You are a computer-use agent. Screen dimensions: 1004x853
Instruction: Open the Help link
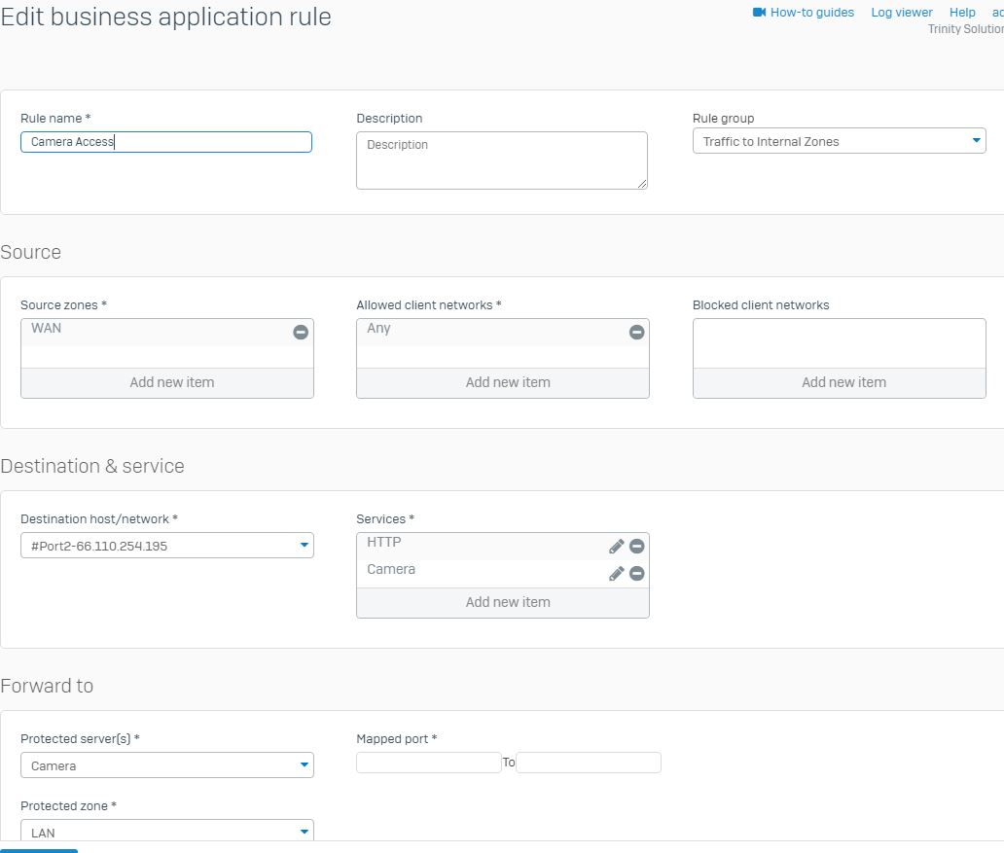click(x=962, y=13)
